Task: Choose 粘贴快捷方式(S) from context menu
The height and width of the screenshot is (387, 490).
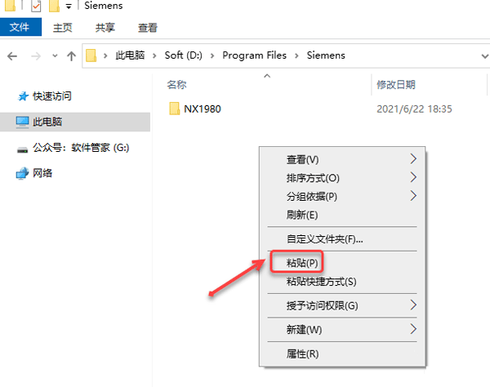Action: click(342, 282)
